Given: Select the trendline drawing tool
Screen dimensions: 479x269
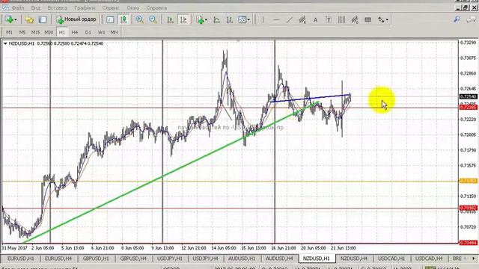Looking at the screenshot, I should [289, 19].
